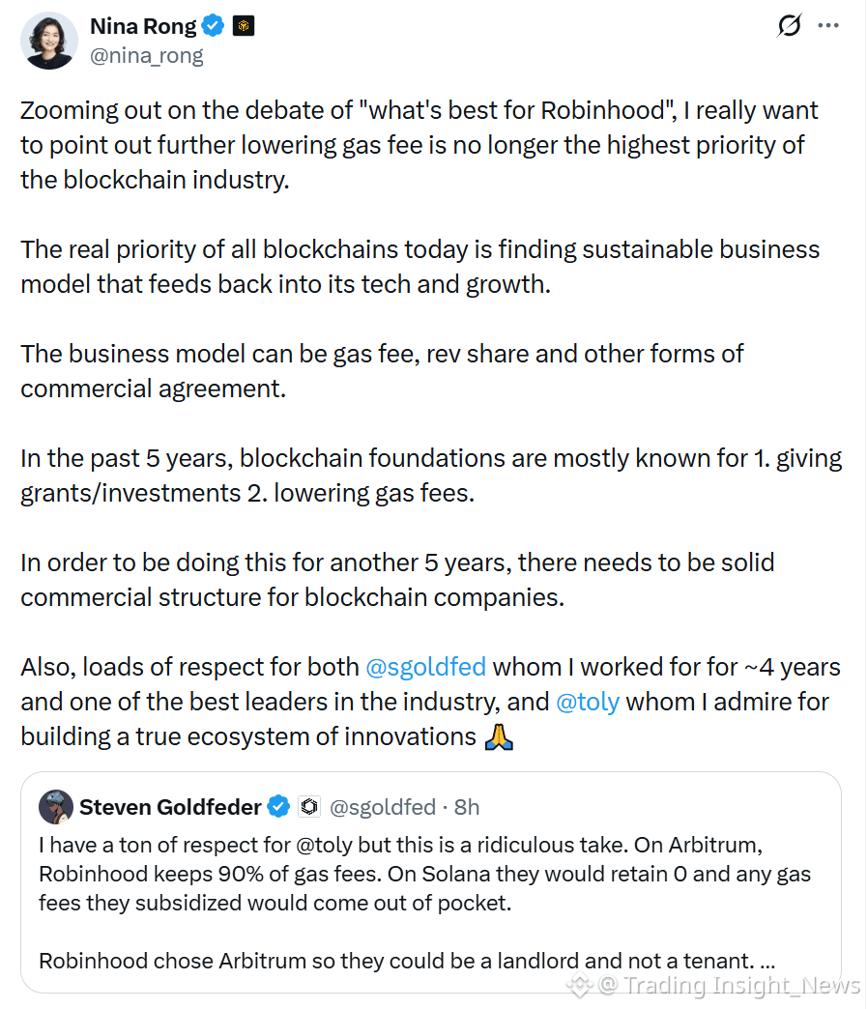
Task: Follow the @toly mention link
Action: tap(588, 702)
